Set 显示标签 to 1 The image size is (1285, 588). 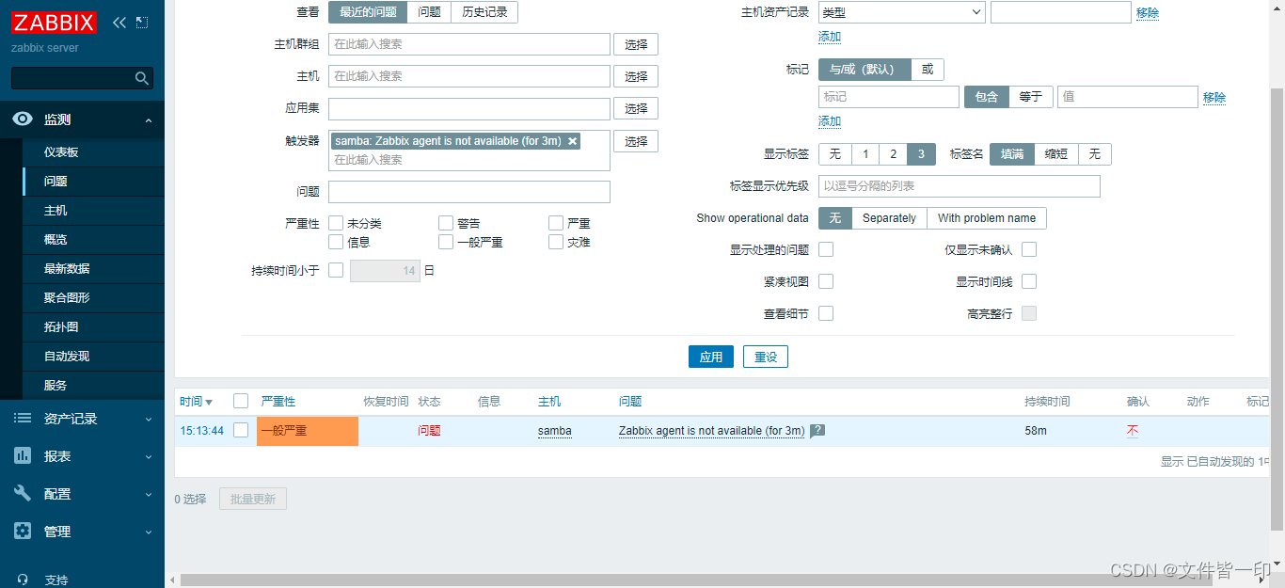pos(865,154)
